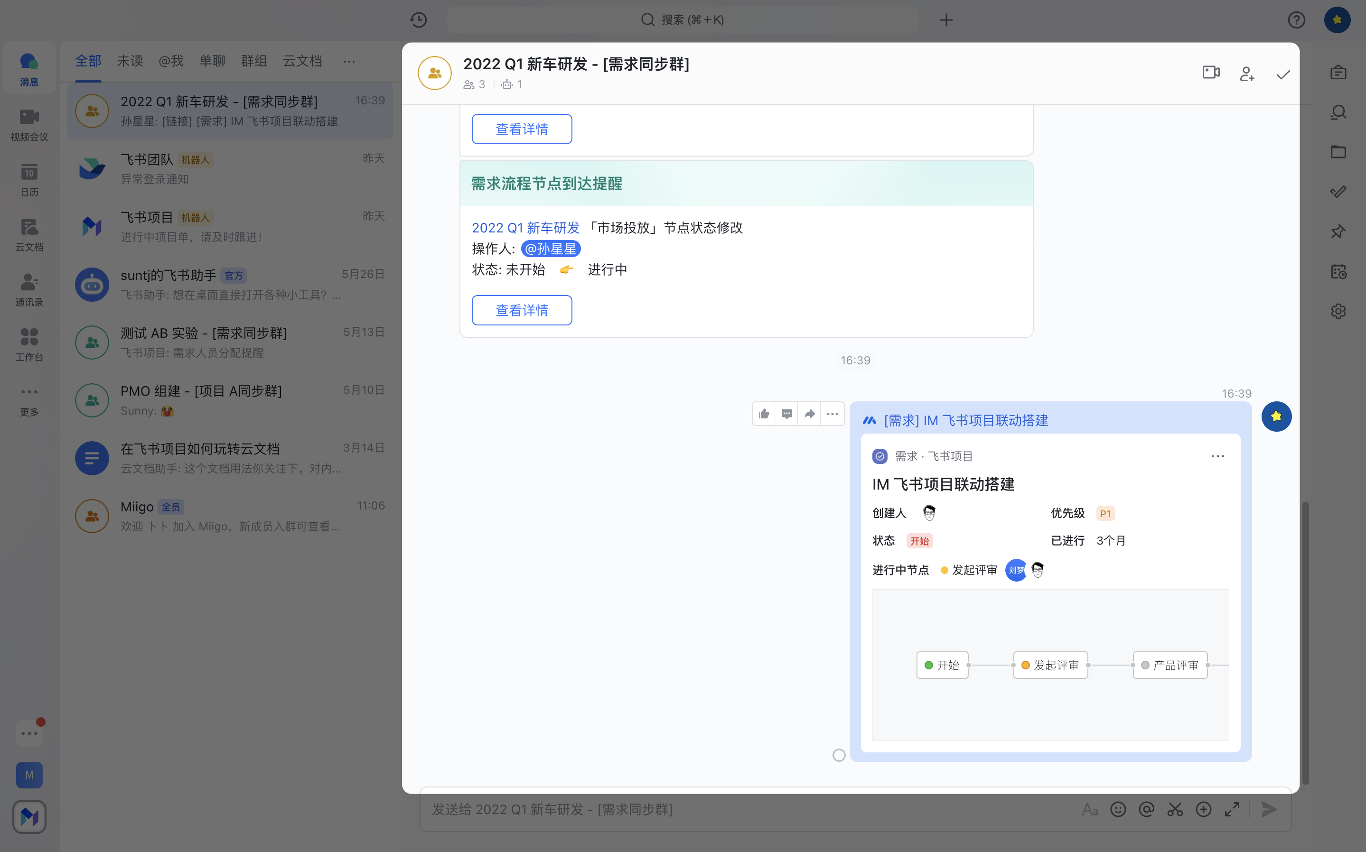
Task: Open Video Meetings in left sidebar
Action: click(x=29, y=125)
